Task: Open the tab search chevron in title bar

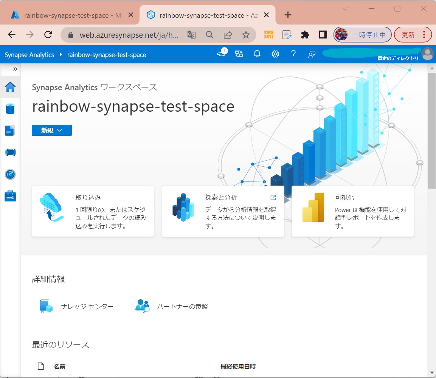Action: (x=345, y=9)
